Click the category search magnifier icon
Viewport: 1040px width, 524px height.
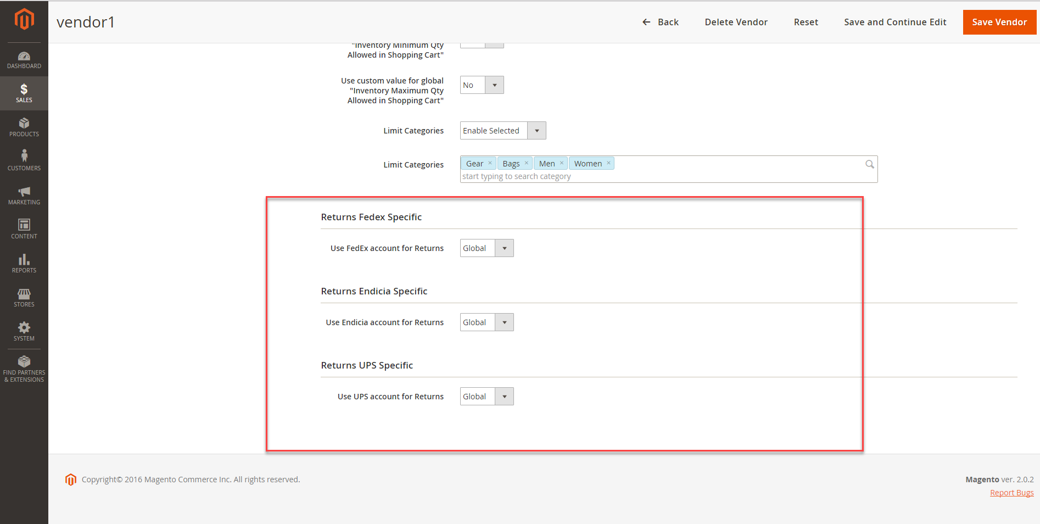870,164
